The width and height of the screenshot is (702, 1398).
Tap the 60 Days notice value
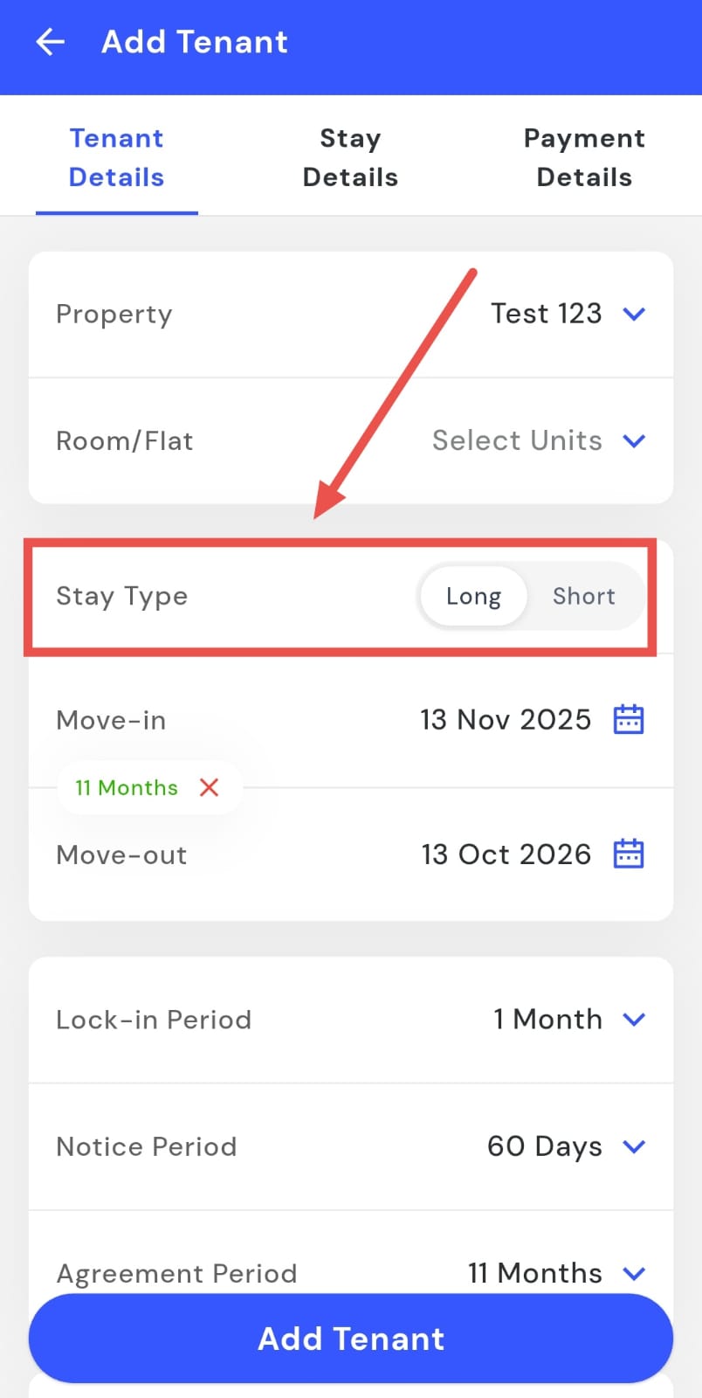(544, 1146)
